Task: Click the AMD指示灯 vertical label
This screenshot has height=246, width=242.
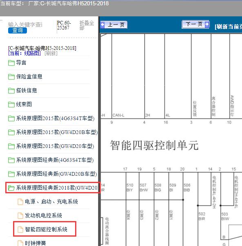Action: click(x=232, y=106)
